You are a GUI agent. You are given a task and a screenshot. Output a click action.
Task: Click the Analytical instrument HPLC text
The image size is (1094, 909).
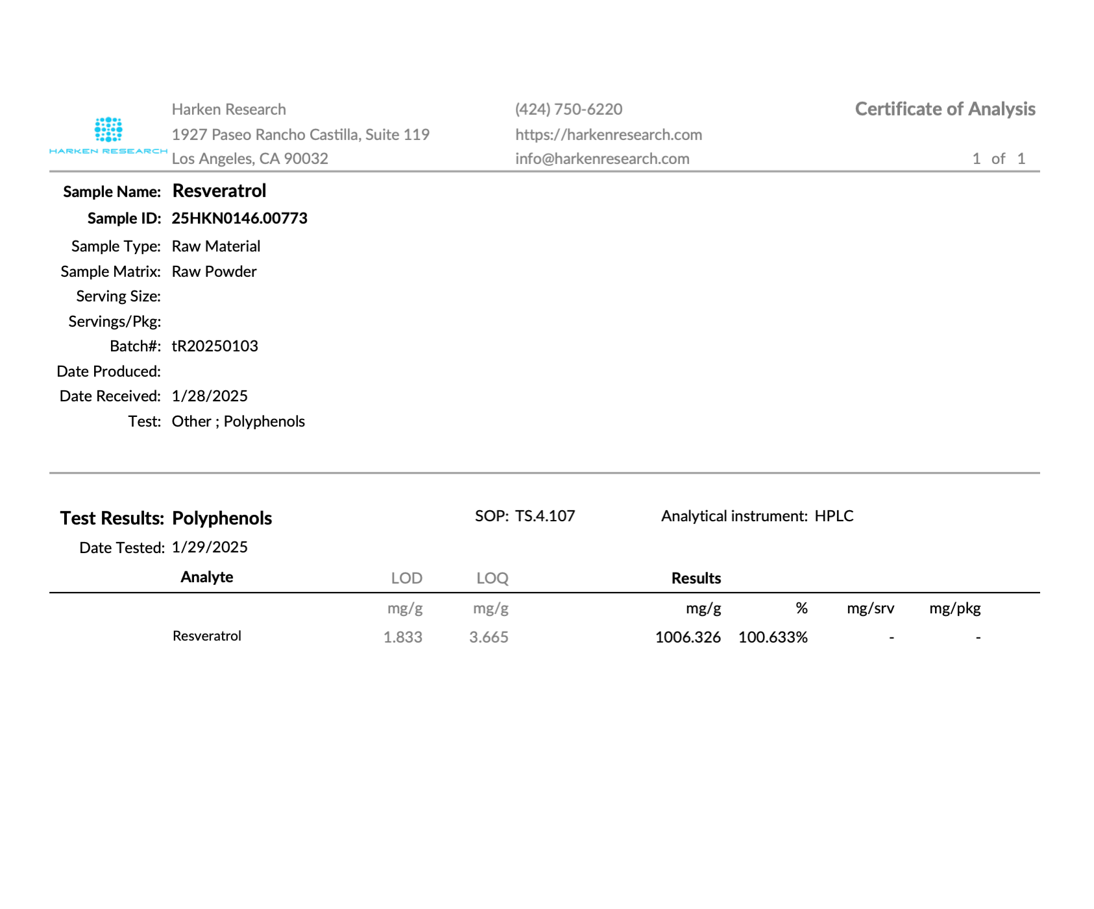coord(834,516)
